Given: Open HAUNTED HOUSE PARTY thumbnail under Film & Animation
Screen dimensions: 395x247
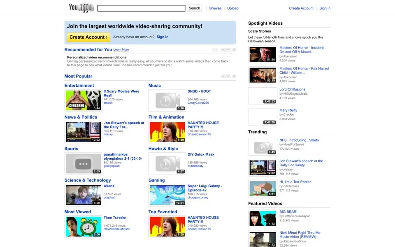Looking at the screenshot, I should 167,132.
